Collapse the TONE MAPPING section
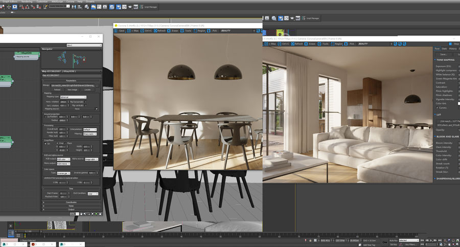Screen dimensions: 460x247 coord(445,60)
